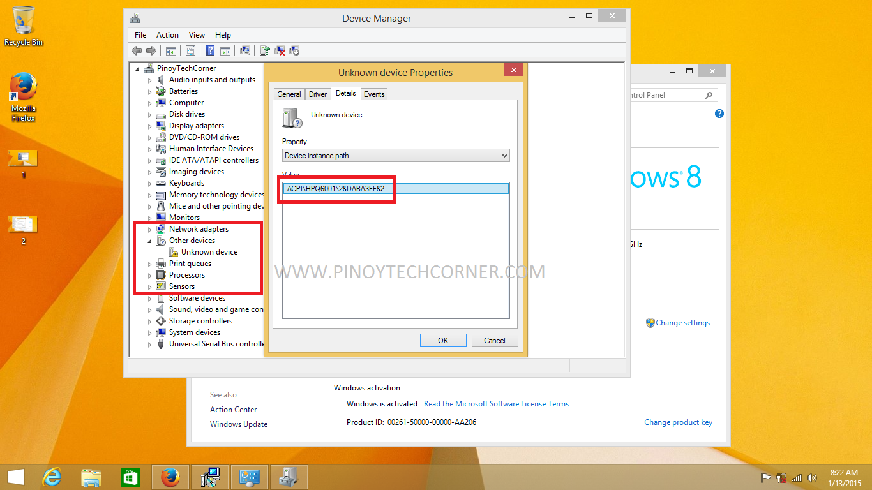872x490 pixels.
Task: Click the Disk drives category icon
Action: (x=161, y=114)
